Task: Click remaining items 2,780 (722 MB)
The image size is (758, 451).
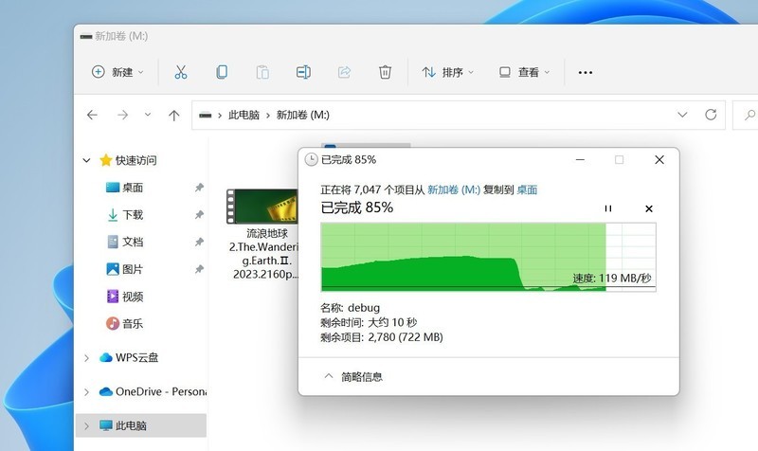Action: tap(406, 337)
